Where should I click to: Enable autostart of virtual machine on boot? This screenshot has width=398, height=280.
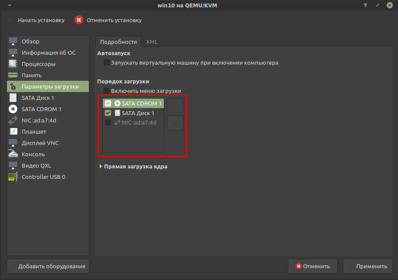107,63
